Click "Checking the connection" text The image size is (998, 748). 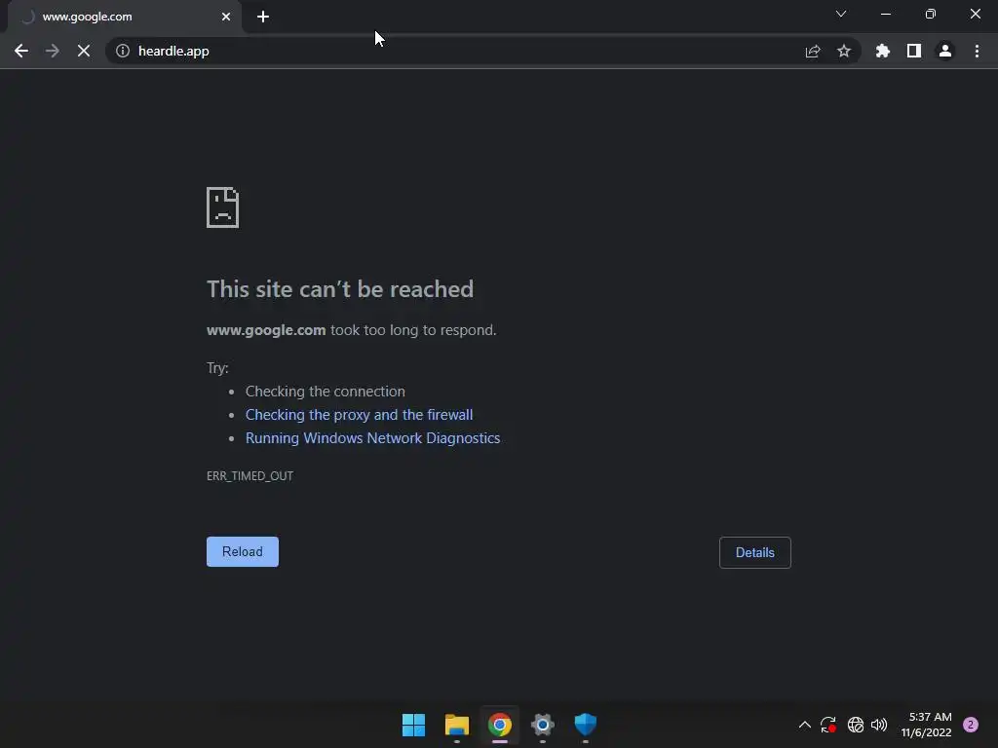[326, 392]
